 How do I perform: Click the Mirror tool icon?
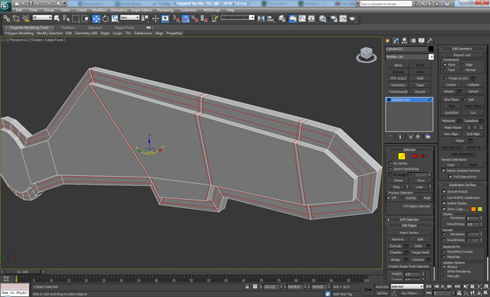tap(261, 18)
